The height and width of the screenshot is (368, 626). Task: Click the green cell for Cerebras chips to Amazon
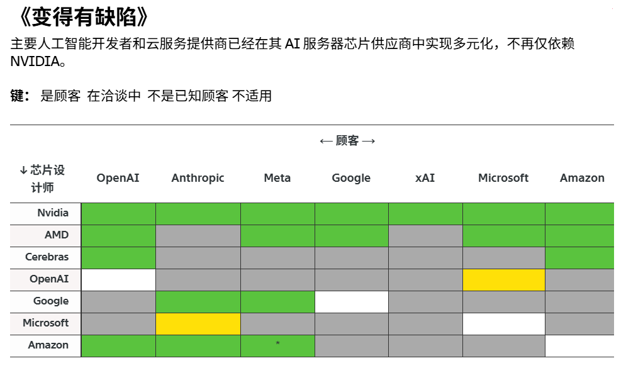[x=579, y=257]
